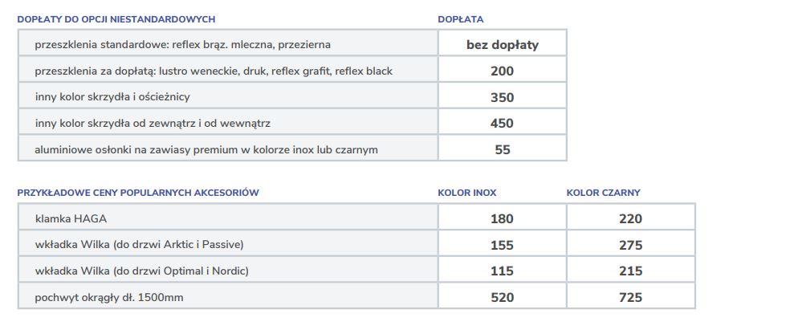This screenshot has width=790, height=330.
Task: Click the "pochwyt okrągły dł. 1500mm" label
Action: [109, 297]
